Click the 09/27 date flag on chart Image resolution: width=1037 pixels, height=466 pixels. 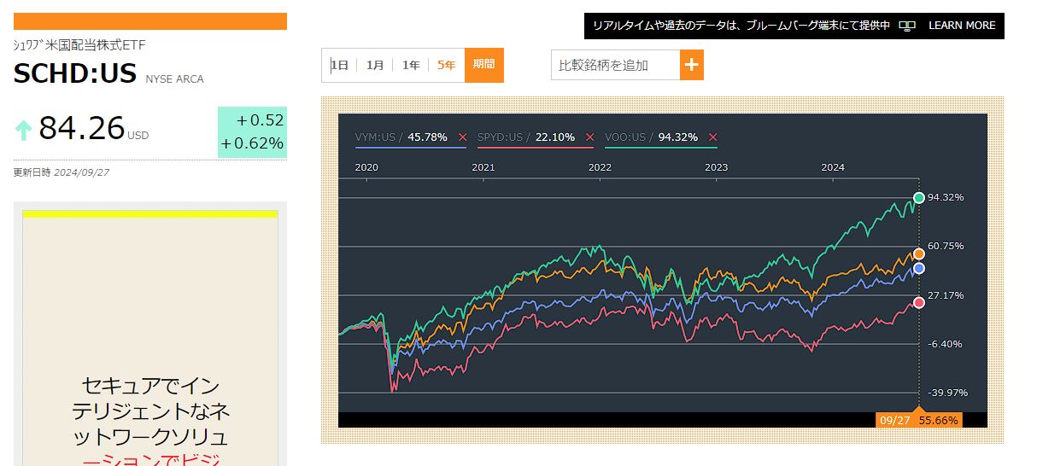tap(894, 420)
